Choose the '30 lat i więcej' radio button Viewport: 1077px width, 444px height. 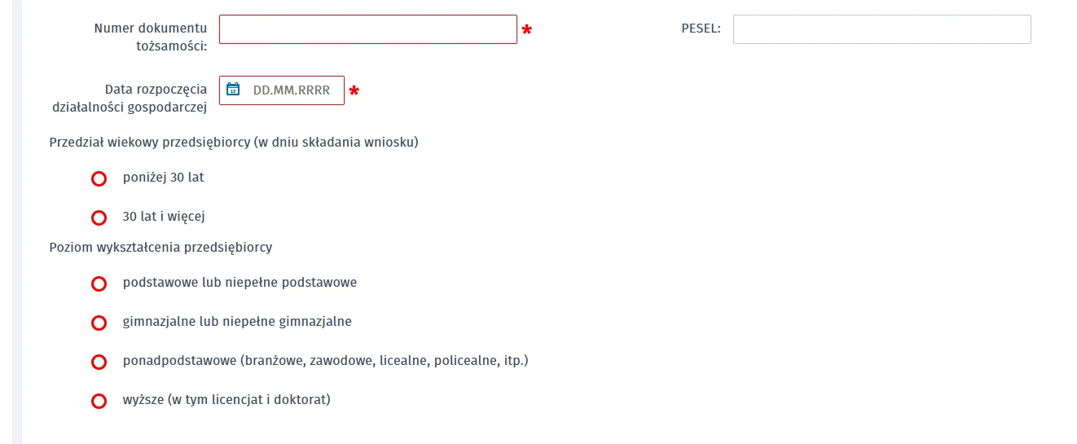99,218
